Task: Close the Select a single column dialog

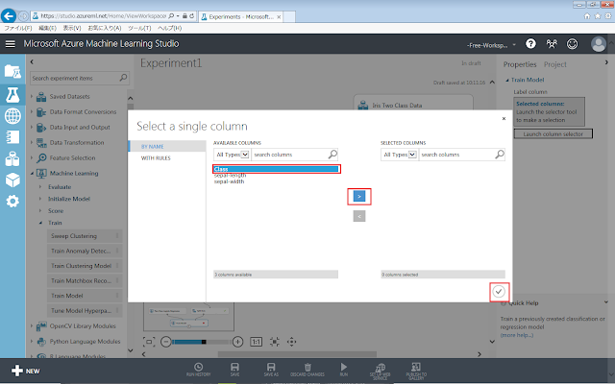Action: pos(504,119)
